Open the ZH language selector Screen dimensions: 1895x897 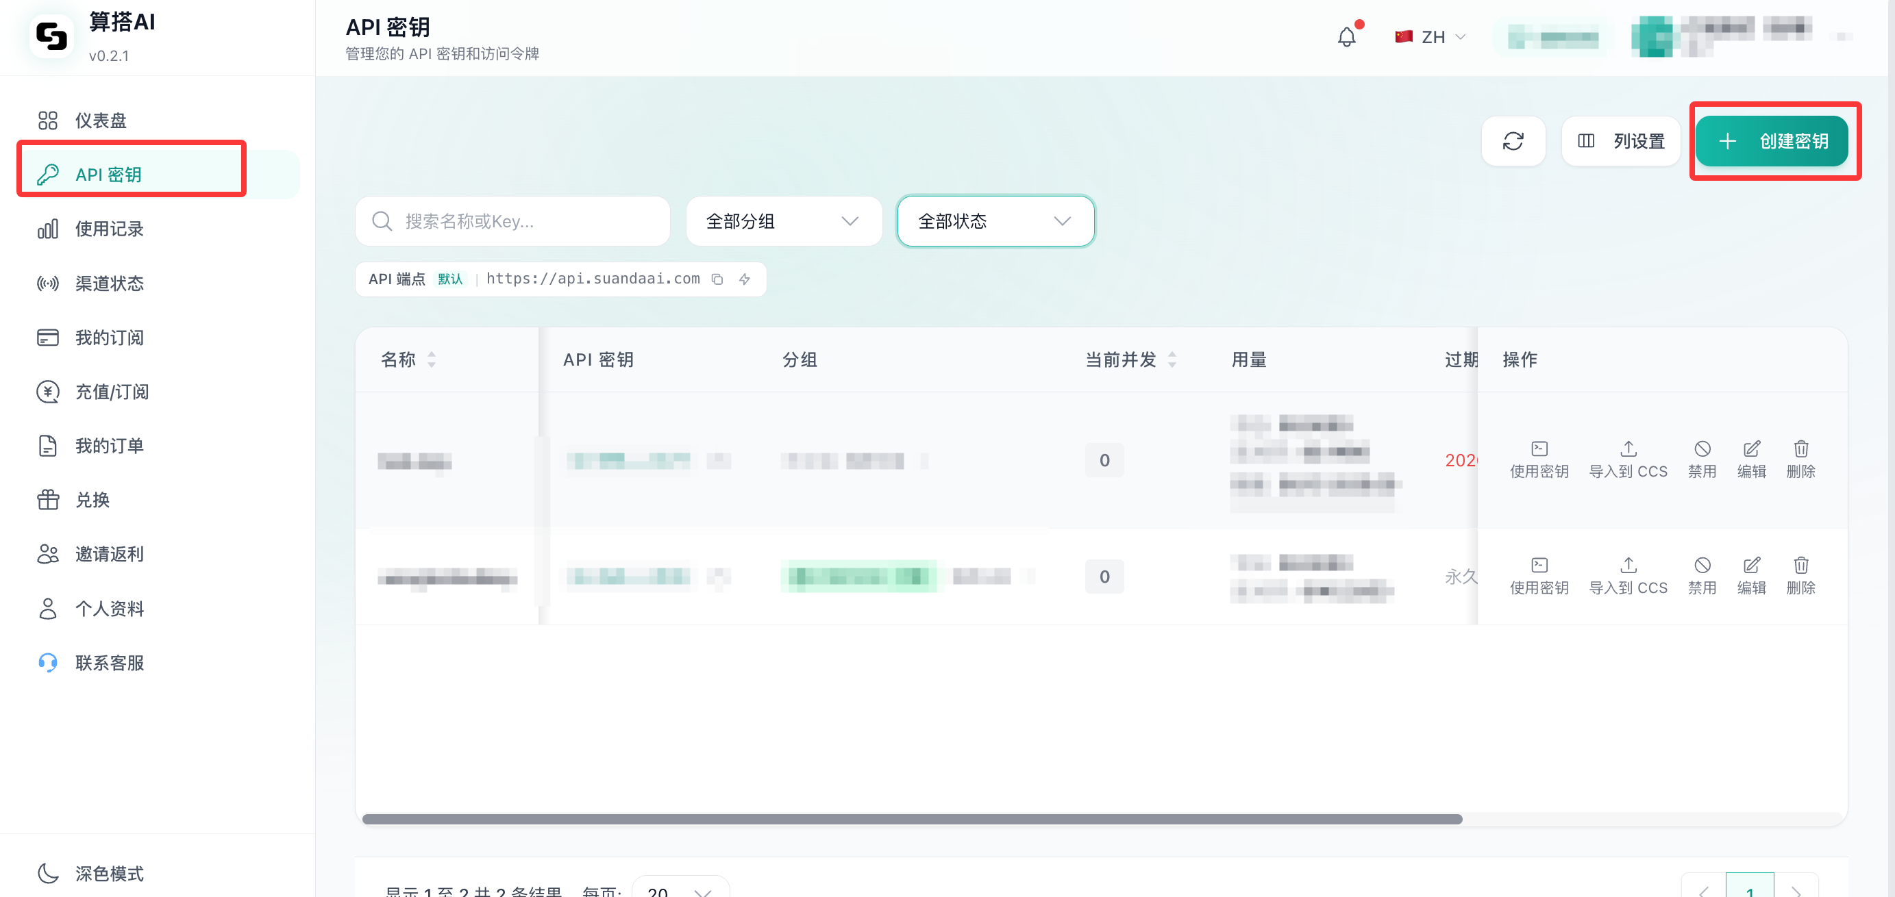(1430, 37)
